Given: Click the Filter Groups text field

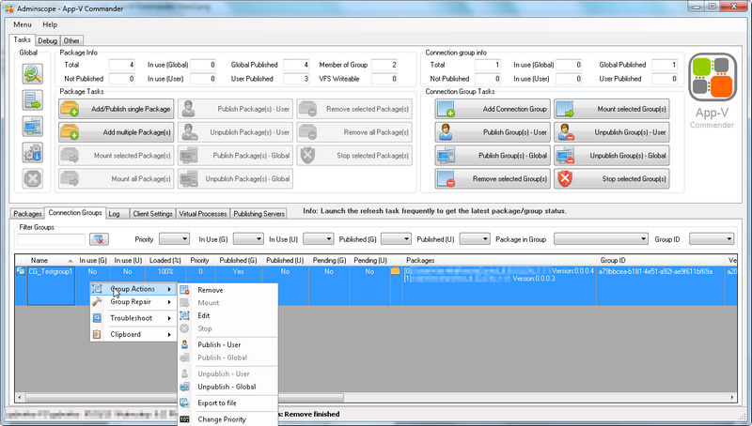Looking at the screenshot, I should tap(52, 239).
